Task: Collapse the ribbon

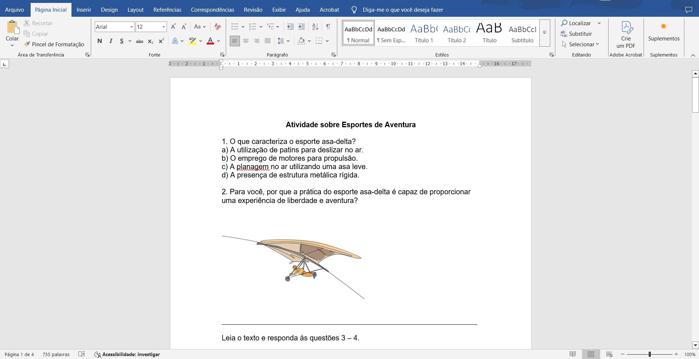Action: click(x=693, y=55)
